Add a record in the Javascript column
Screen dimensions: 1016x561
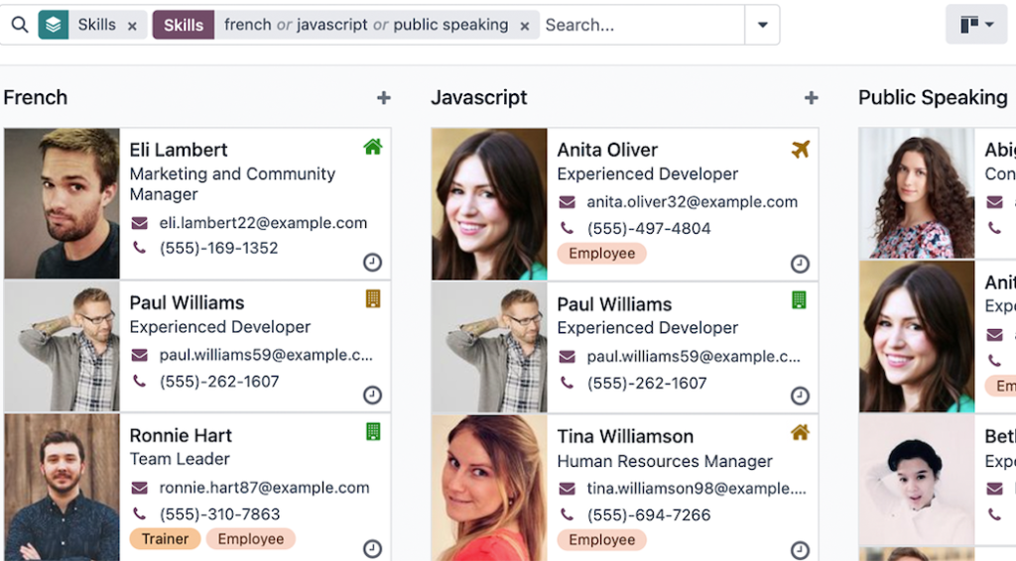tap(811, 98)
